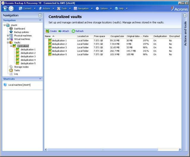This screenshot has width=190, height=157.
Task: Open the Tools dropdown arrow
Action: pos(70,9)
